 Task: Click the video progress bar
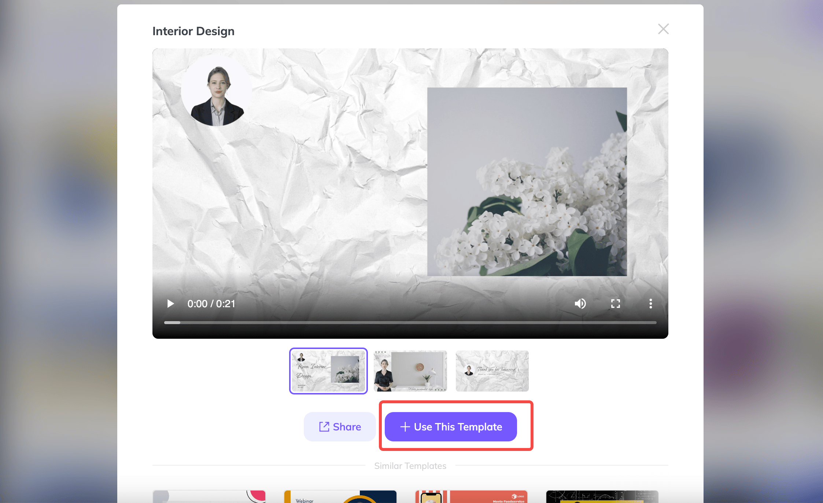tap(410, 323)
